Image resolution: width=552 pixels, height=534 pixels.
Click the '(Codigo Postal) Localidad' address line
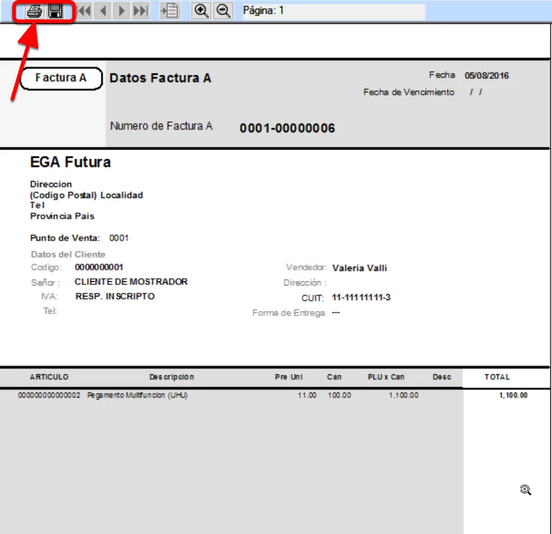87,195
